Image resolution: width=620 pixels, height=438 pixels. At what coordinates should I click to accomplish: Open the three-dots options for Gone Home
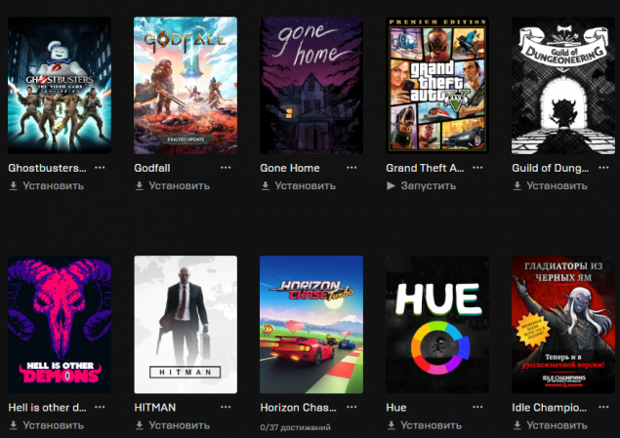tap(351, 168)
